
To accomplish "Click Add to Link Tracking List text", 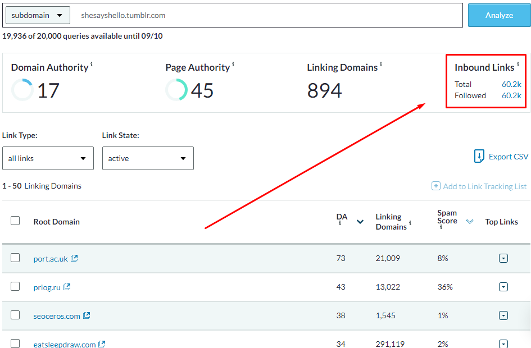I will [x=484, y=186].
